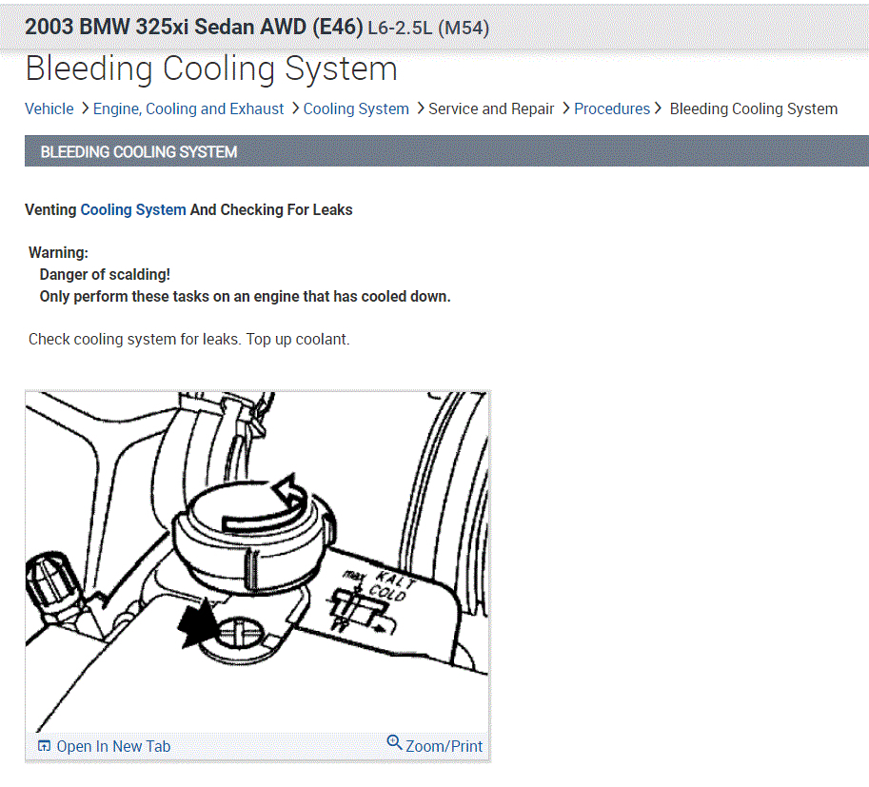Select the Service and Repair breadcrumb

click(491, 108)
